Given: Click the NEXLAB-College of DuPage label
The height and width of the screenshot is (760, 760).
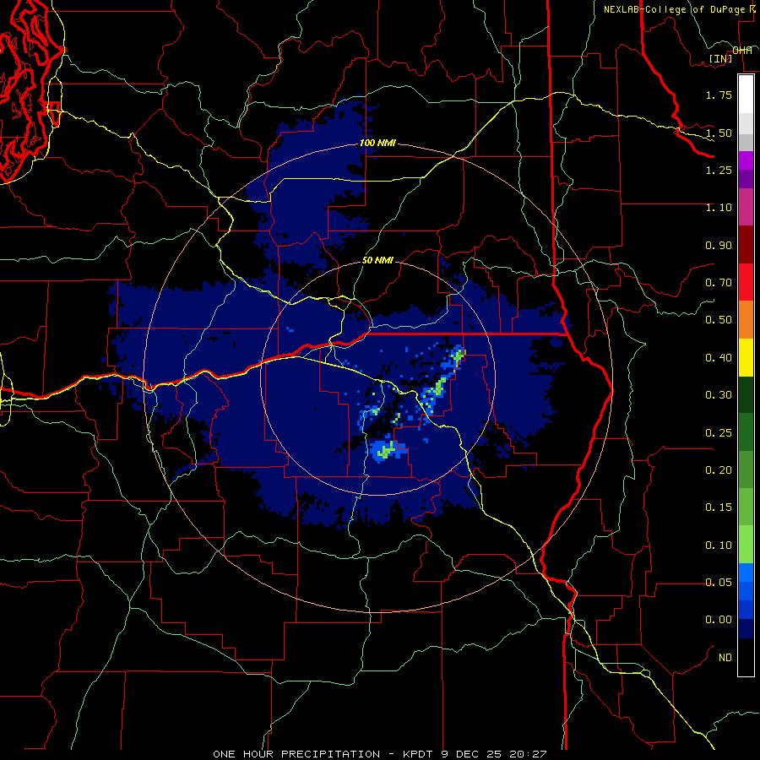Looking at the screenshot, I should coord(676,9).
